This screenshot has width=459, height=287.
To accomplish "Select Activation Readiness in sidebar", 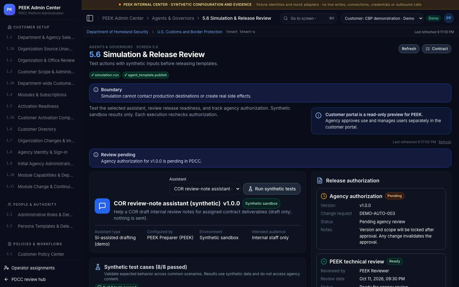I will [41, 106].
